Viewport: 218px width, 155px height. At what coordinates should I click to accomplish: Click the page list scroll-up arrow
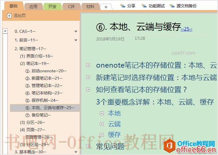[5, 31]
